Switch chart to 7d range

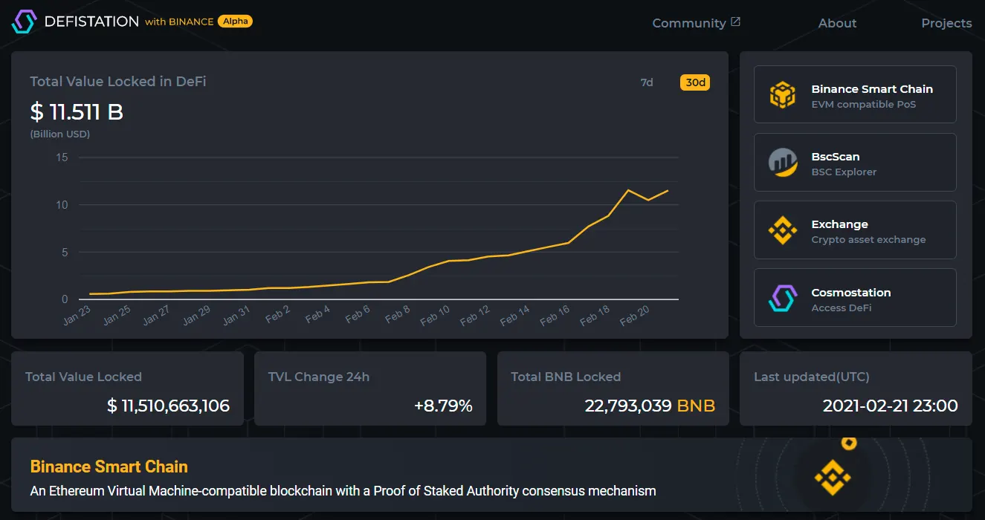tap(647, 82)
